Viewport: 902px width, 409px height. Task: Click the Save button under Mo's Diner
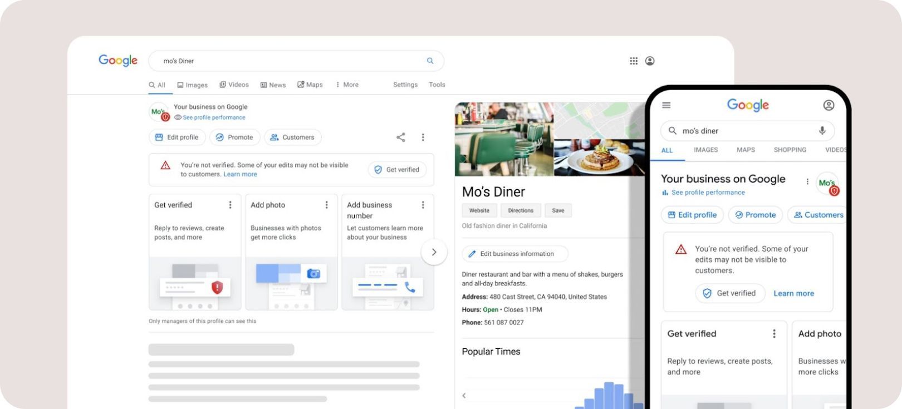tap(558, 210)
